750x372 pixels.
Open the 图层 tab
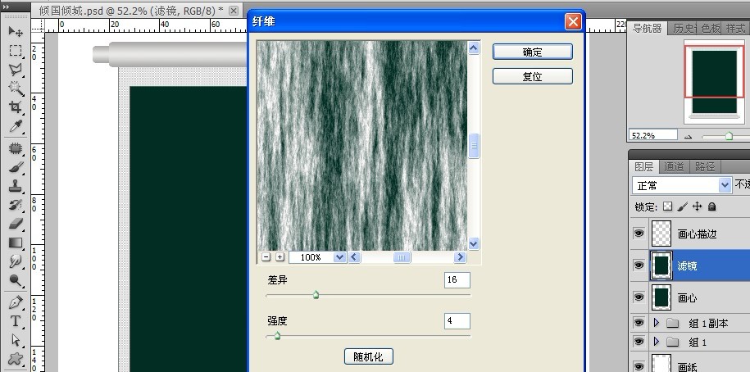[643, 167]
